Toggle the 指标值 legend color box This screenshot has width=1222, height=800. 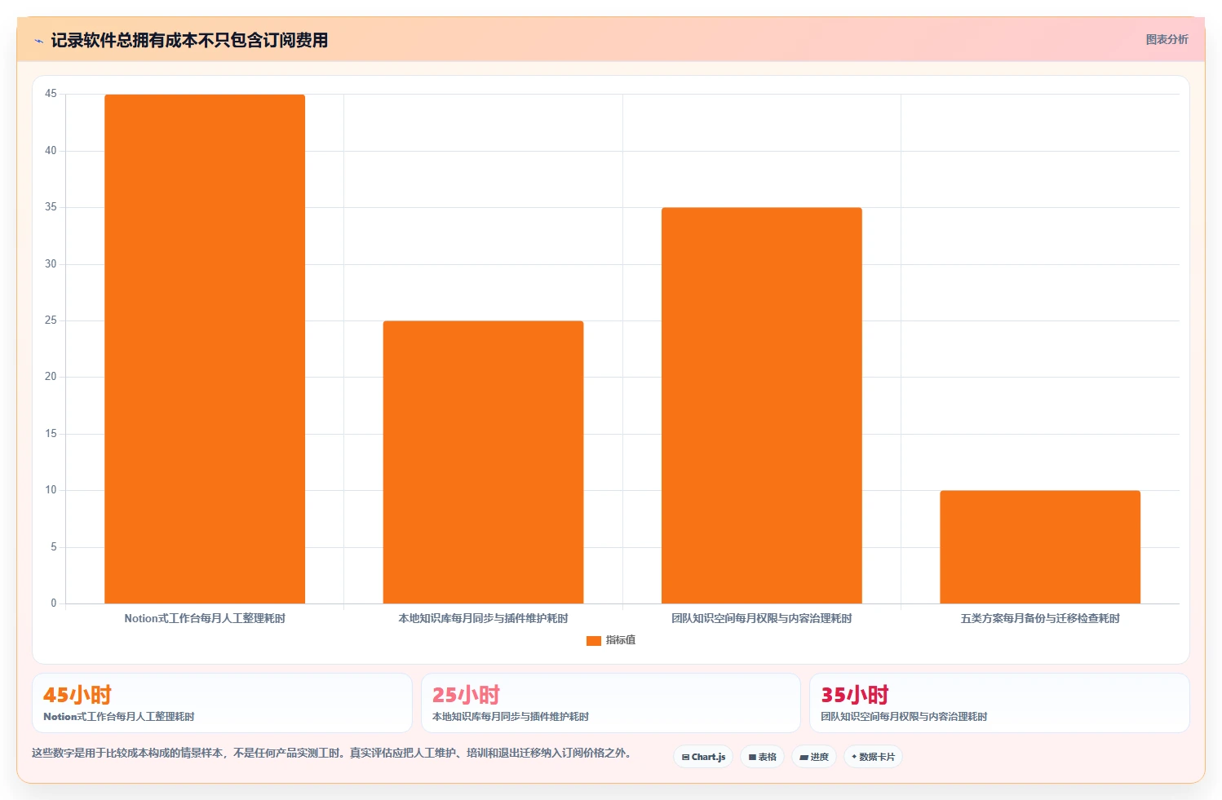pos(594,641)
